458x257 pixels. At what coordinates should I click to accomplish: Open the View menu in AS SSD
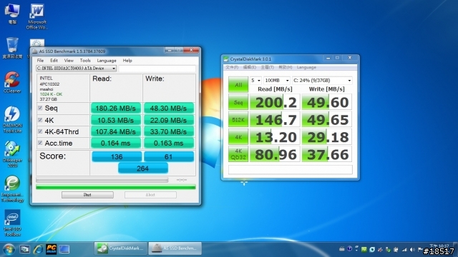tap(69, 61)
